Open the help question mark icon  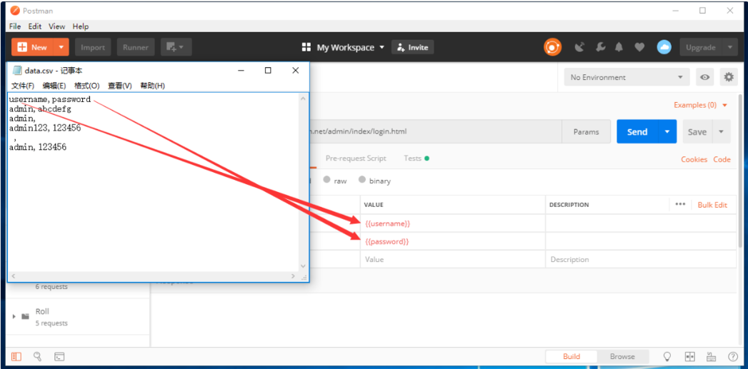tap(733, 357)
